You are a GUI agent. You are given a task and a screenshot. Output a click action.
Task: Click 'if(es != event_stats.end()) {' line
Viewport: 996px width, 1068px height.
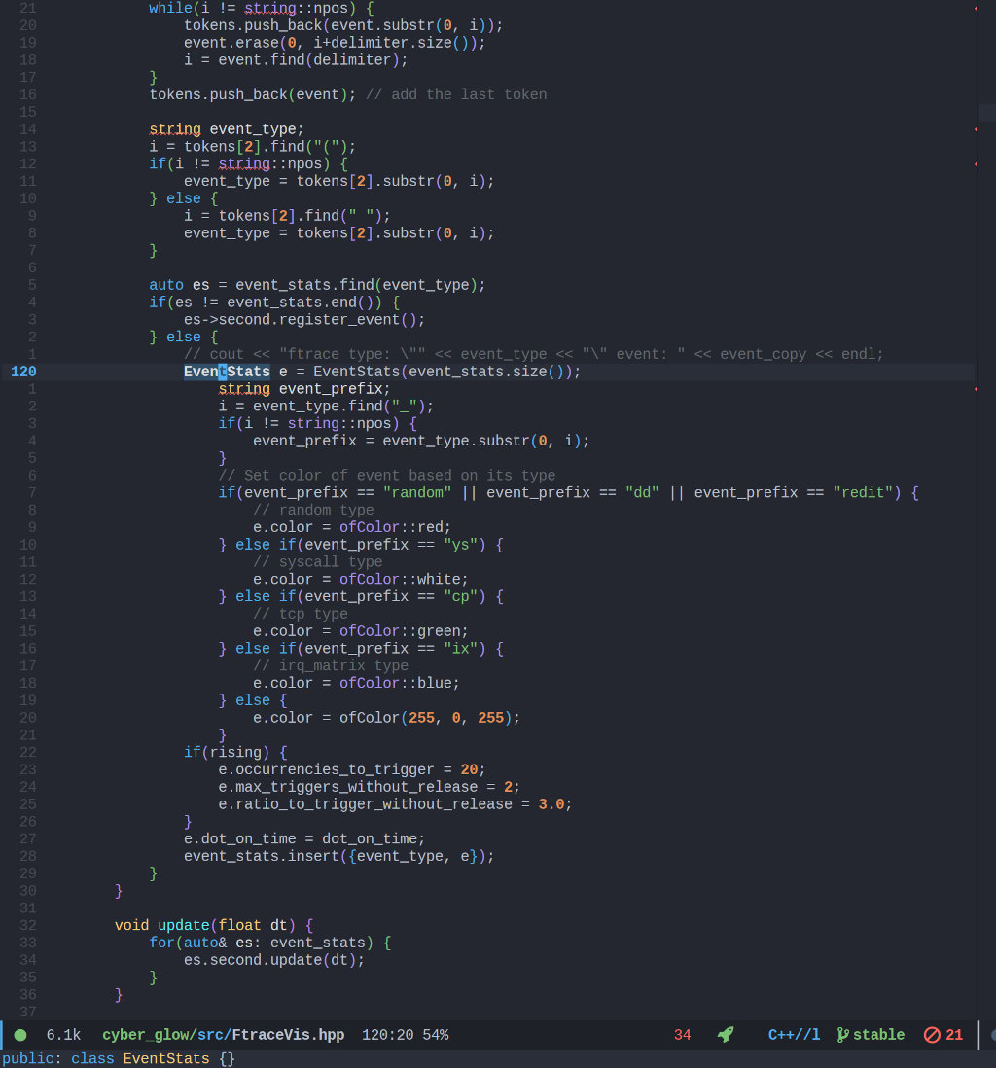tap(274, 302)
